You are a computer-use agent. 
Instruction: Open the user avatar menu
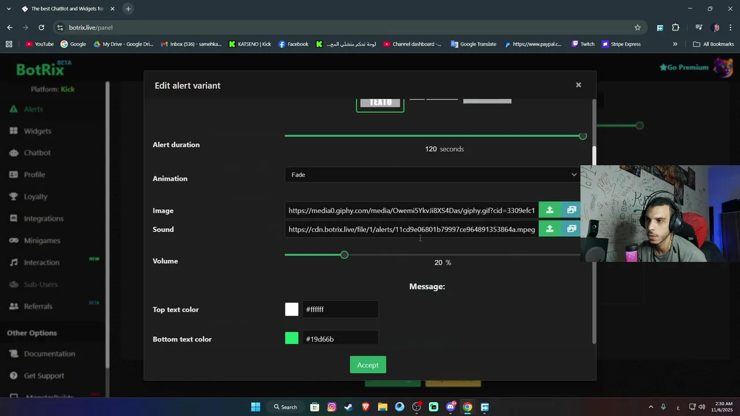click(723, 67)
